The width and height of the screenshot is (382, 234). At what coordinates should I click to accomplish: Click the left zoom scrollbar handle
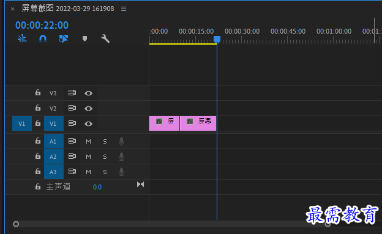(x=16, y=224)
